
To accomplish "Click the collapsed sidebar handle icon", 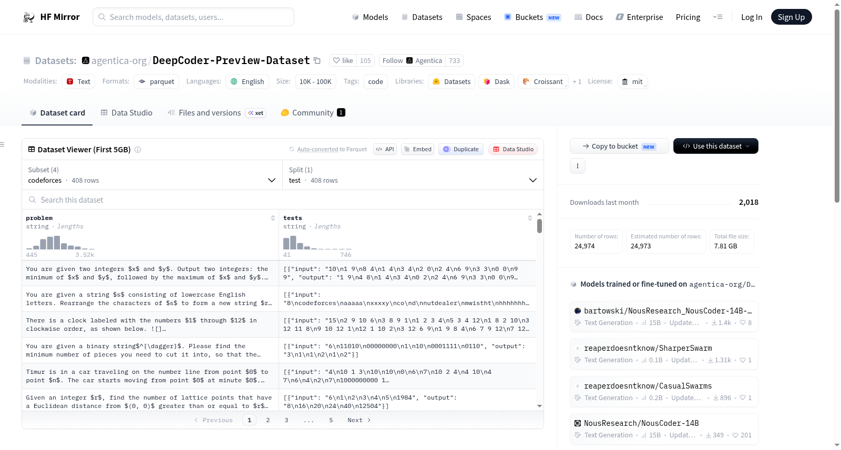I will (x=2, y=144).
